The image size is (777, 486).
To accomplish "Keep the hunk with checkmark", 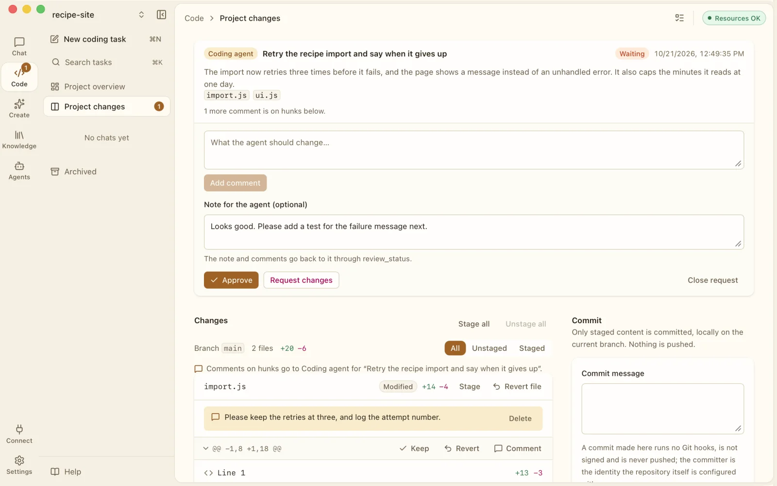I will pyautogui.click(x=414, y=449).
